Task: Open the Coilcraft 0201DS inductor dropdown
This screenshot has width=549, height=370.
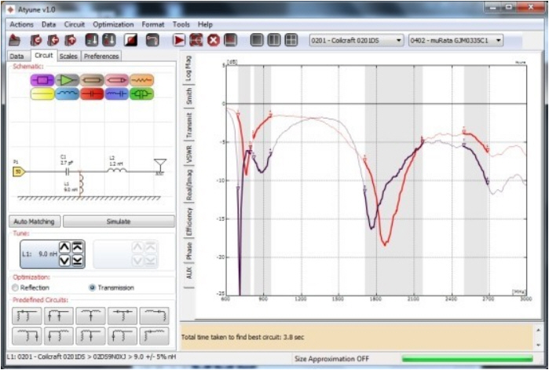Action: click(356, 40)
